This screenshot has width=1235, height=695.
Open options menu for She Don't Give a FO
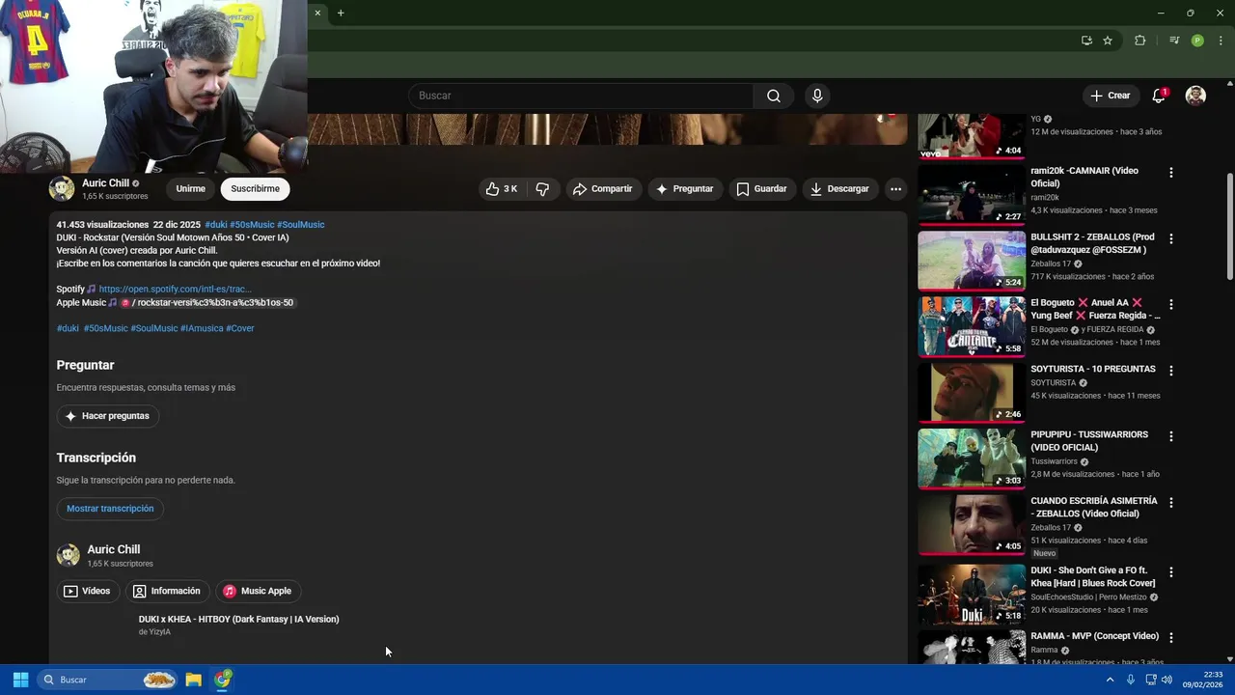(x=1170, y=571)
